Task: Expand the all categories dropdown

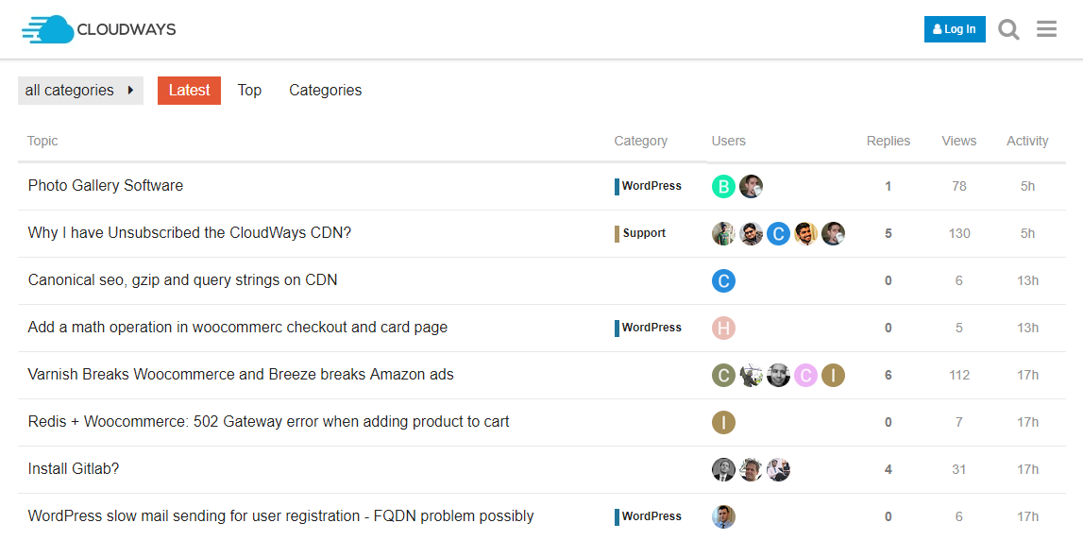Action: pyautogui.click(x=80, y=91)
